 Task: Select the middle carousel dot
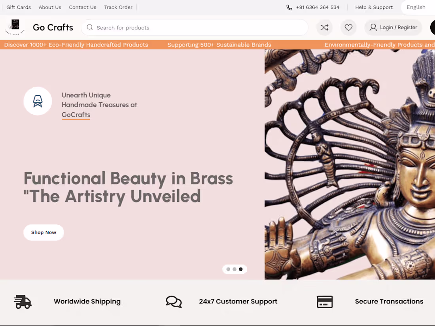(234, 269)
